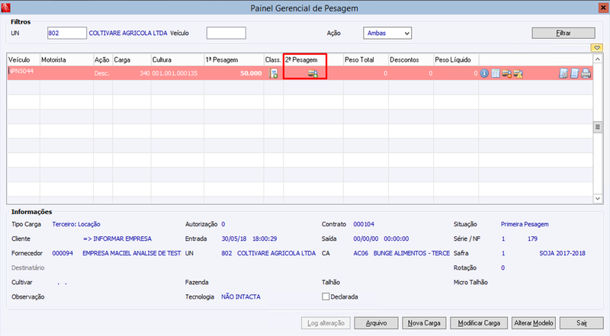Viewport: 610px width, 336px height.
Task: Click the Nova Carga button
Action: [424, 323]
